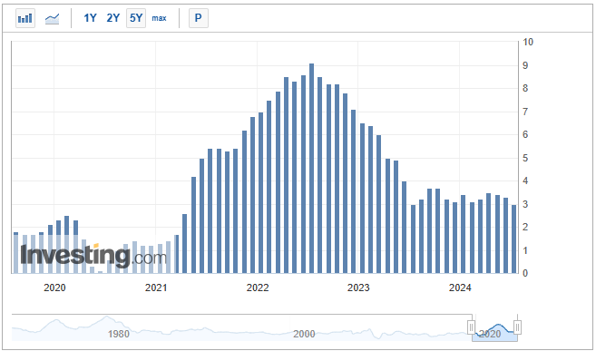Switch to area line chart icon
This screenshot has height=351, width=596.
(x=52, y=18)
